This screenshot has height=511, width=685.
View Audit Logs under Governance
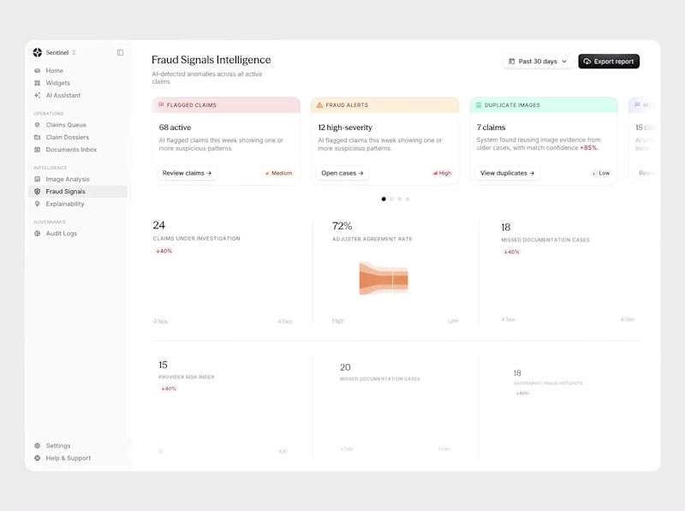61,232
